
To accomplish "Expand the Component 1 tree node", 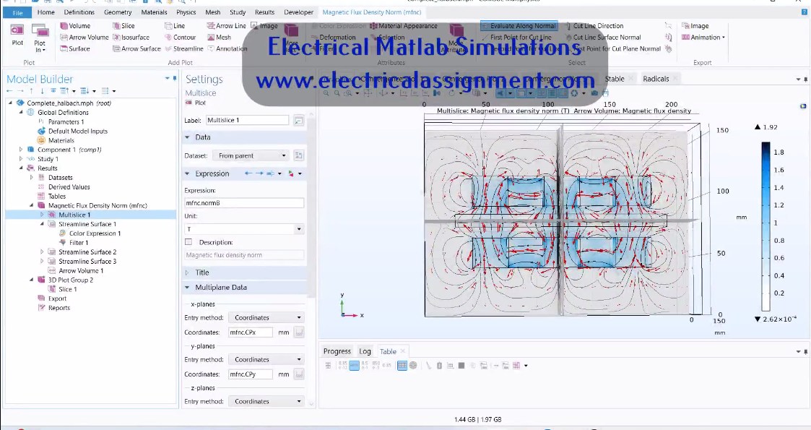I will [21, 150].
